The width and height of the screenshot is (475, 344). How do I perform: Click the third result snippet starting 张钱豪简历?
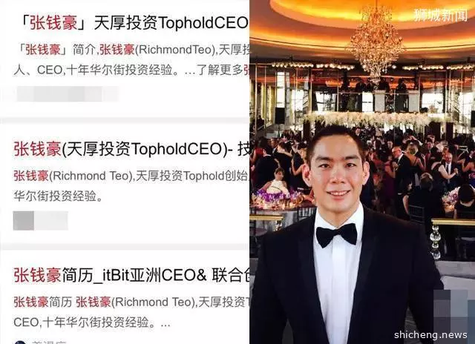(131, 302)
